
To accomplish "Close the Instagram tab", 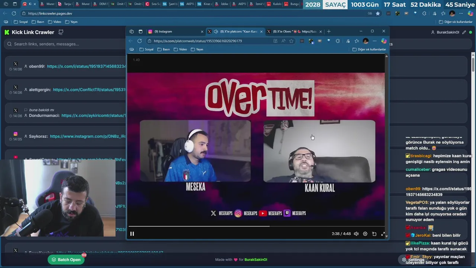I will pos(202,32).
